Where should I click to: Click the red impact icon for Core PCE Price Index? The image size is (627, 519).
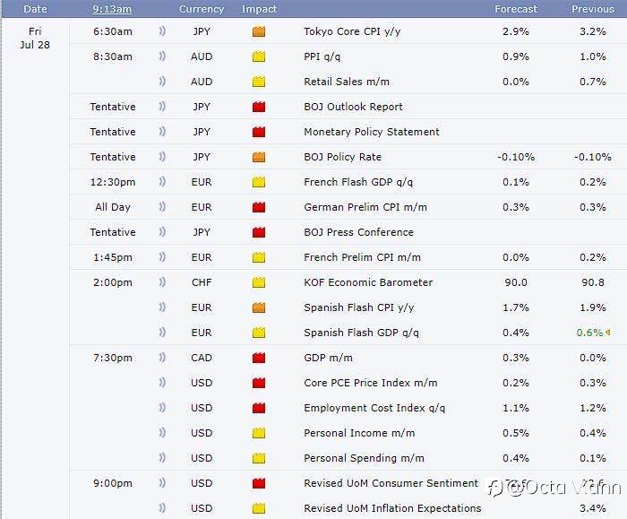tap(259, 383)
